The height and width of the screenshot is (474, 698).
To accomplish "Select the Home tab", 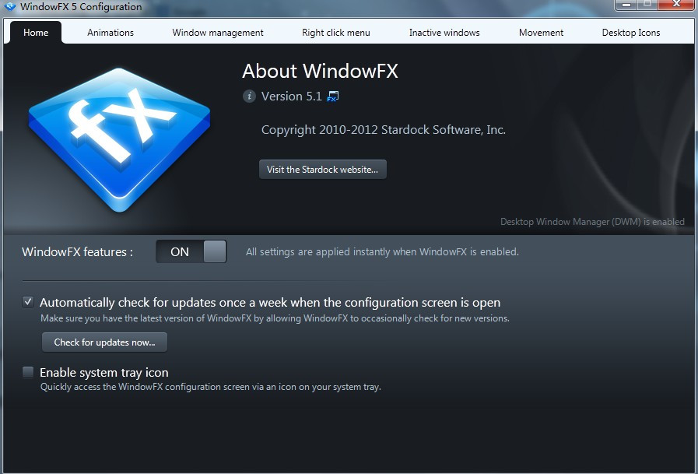I will pos(36,32).
